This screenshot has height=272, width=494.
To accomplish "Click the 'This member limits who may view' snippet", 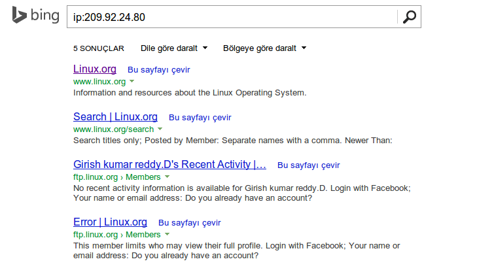I will tap(237, 250).
